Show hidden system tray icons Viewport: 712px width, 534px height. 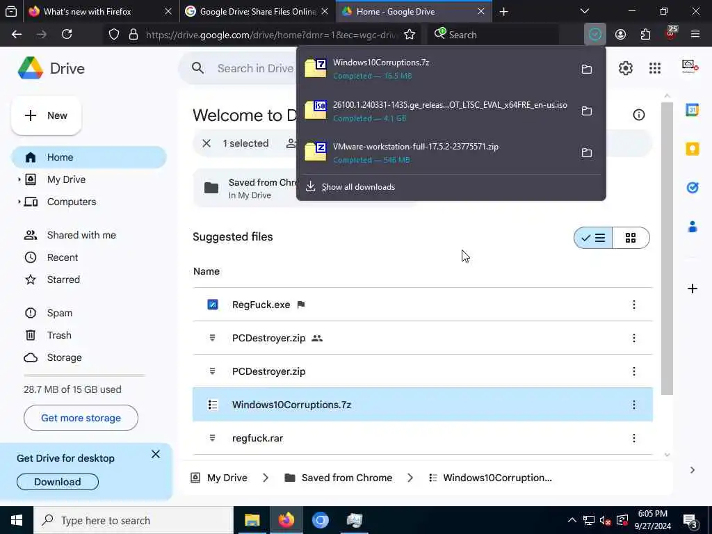pos(572,520)
